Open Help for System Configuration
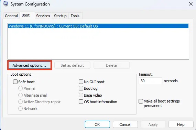 point(181,124)
